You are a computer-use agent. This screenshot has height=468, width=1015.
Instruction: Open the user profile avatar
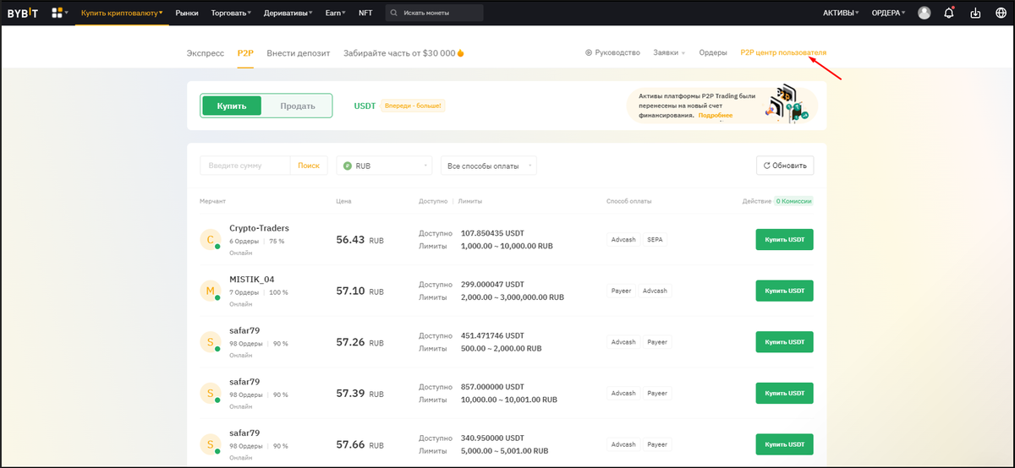pyautogui.click(x=924, y=13)
